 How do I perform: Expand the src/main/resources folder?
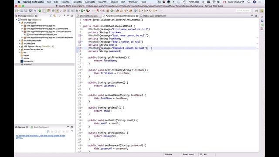tap(19, 41)
